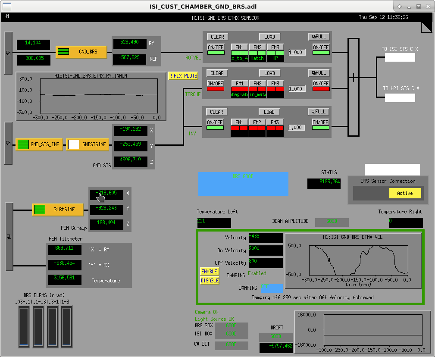The image size is (435, 357).
Task: Click the Temperature Left value 211
Action: click(x=214, y=223)
